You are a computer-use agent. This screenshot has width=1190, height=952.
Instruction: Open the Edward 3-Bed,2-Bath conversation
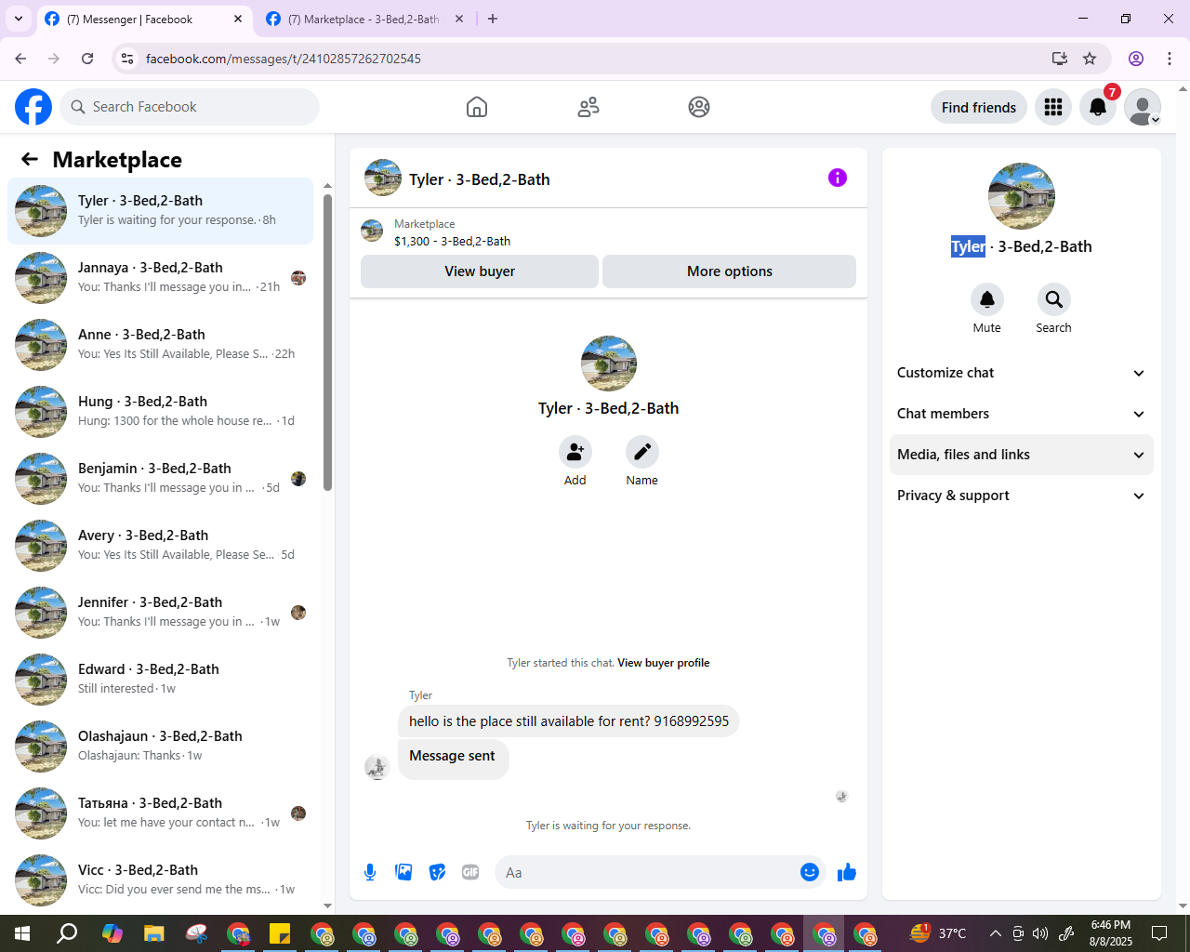[160, 680]
